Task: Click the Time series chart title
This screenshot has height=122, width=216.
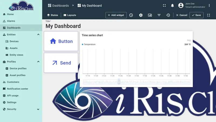Action: pyautogui.click(x=92, y=35)
